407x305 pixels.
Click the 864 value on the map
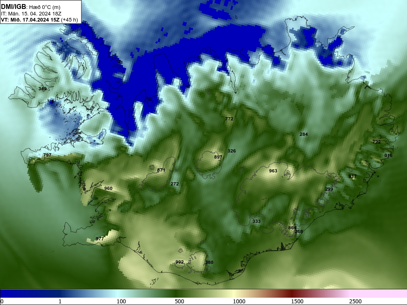[292, 228]
